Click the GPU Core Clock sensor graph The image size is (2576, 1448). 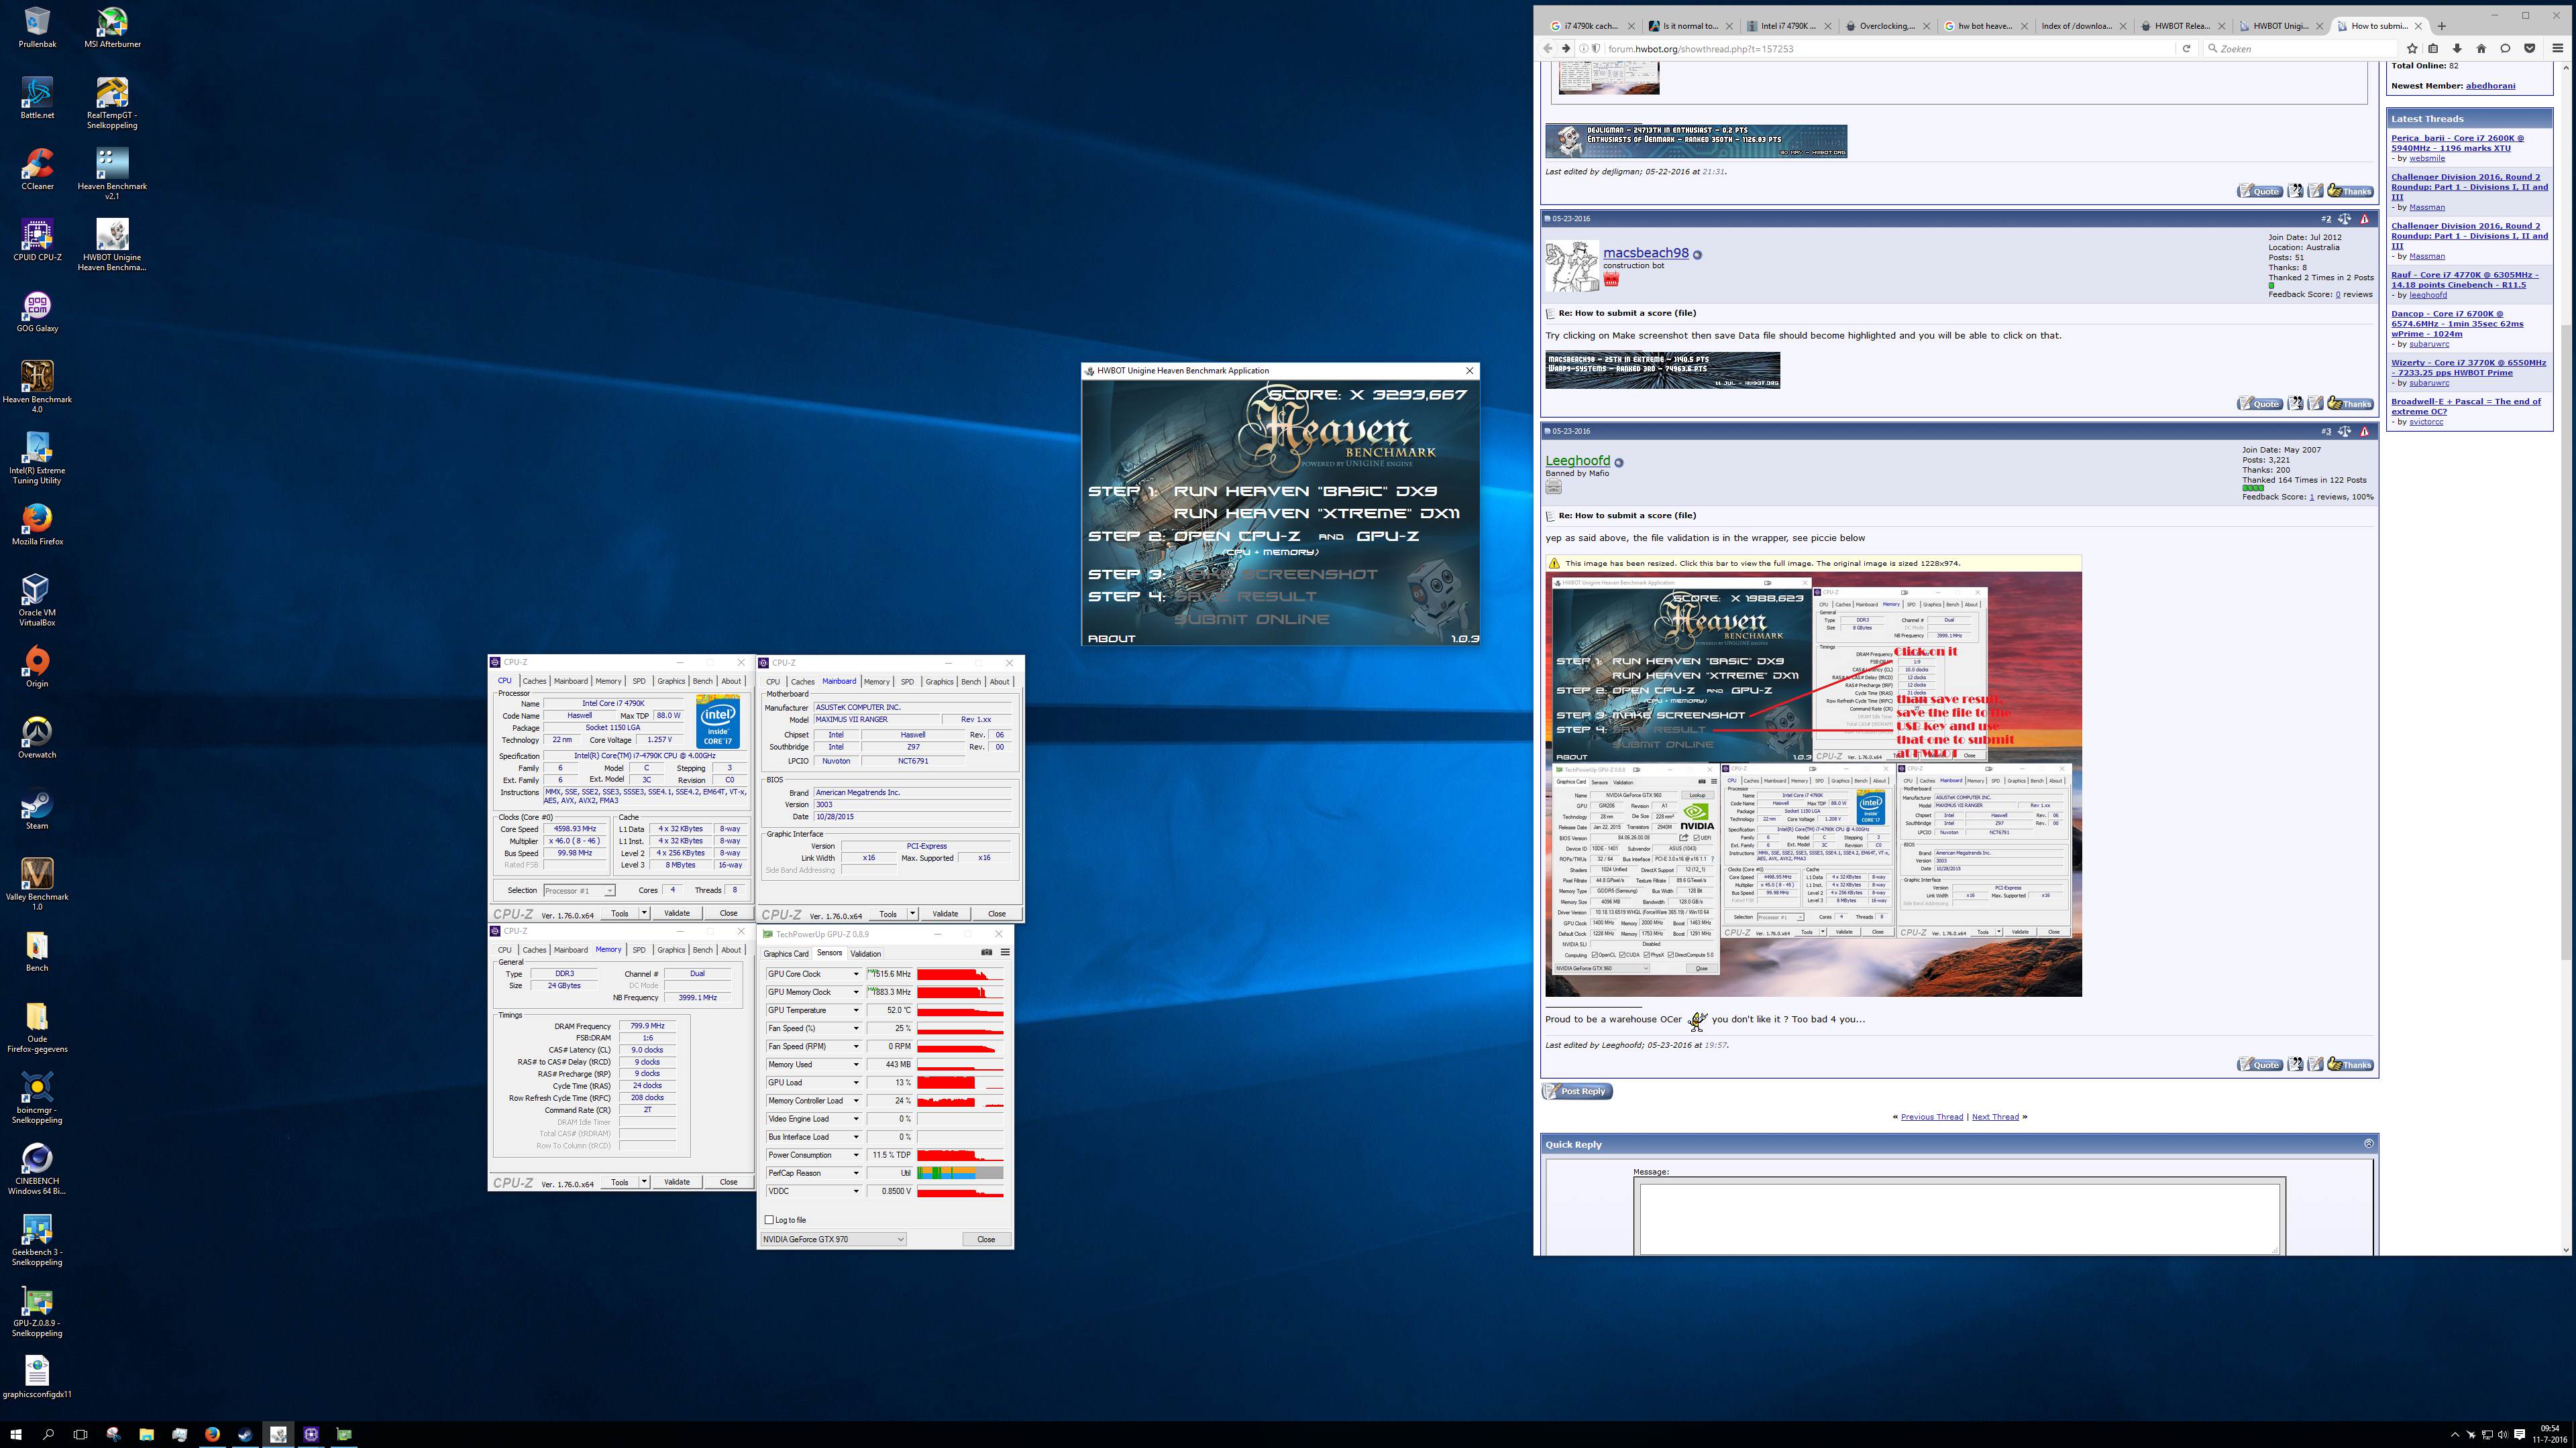pyautogui.click(x=960, y=973)
